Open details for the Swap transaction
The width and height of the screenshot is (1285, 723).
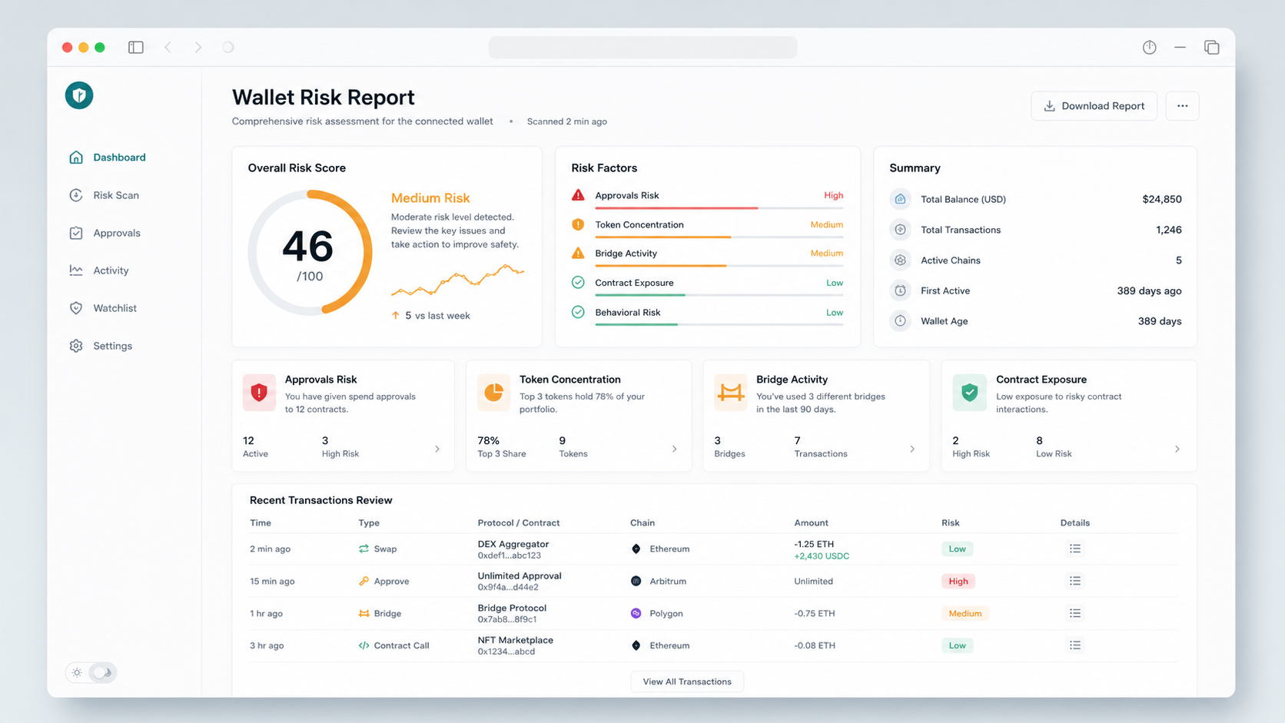tap(1075, 549)
